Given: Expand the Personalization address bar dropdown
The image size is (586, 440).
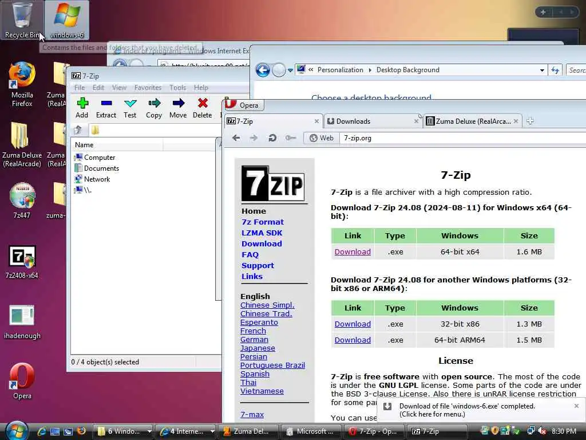Looking at the screenshot, I should [x=541, y=70].
